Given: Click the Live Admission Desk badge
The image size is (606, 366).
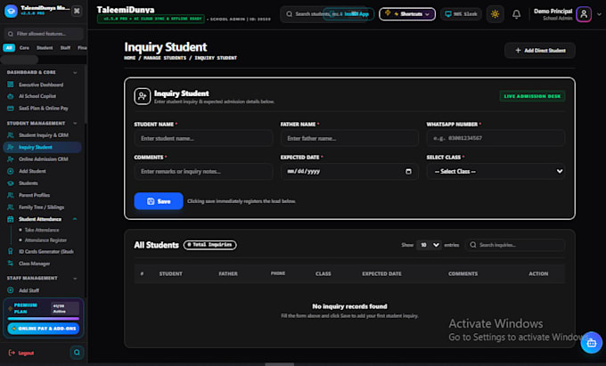Looking at the screenshot, I should tap(532, 96).
